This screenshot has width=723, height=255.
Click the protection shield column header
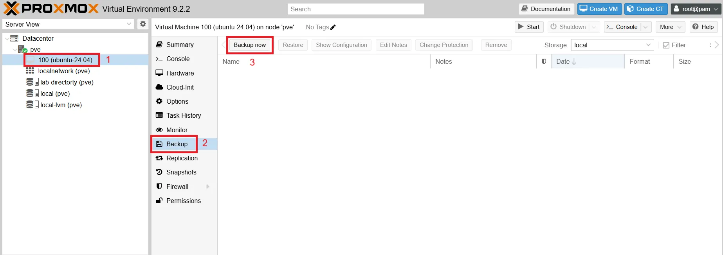pos(544,61)
